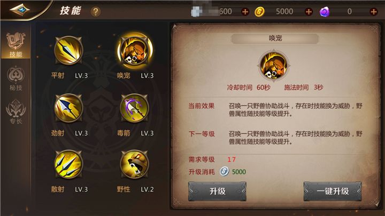This screenshot has height=216, width=385.
Task: Click the back arrow diamond icon
Action: [20, 10]
